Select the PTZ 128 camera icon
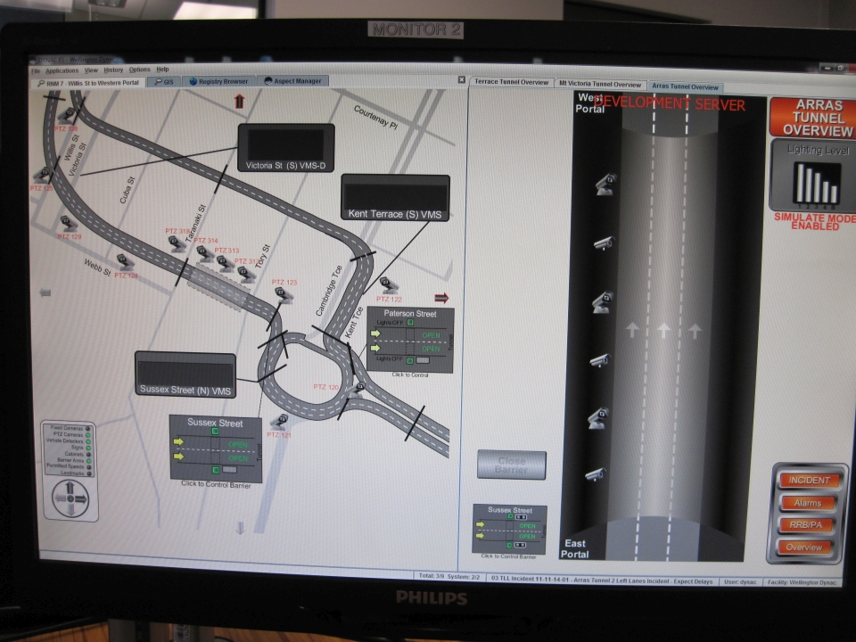Image resolution: width=856 pixels, height=642 pixels. [x=67, y=115]
